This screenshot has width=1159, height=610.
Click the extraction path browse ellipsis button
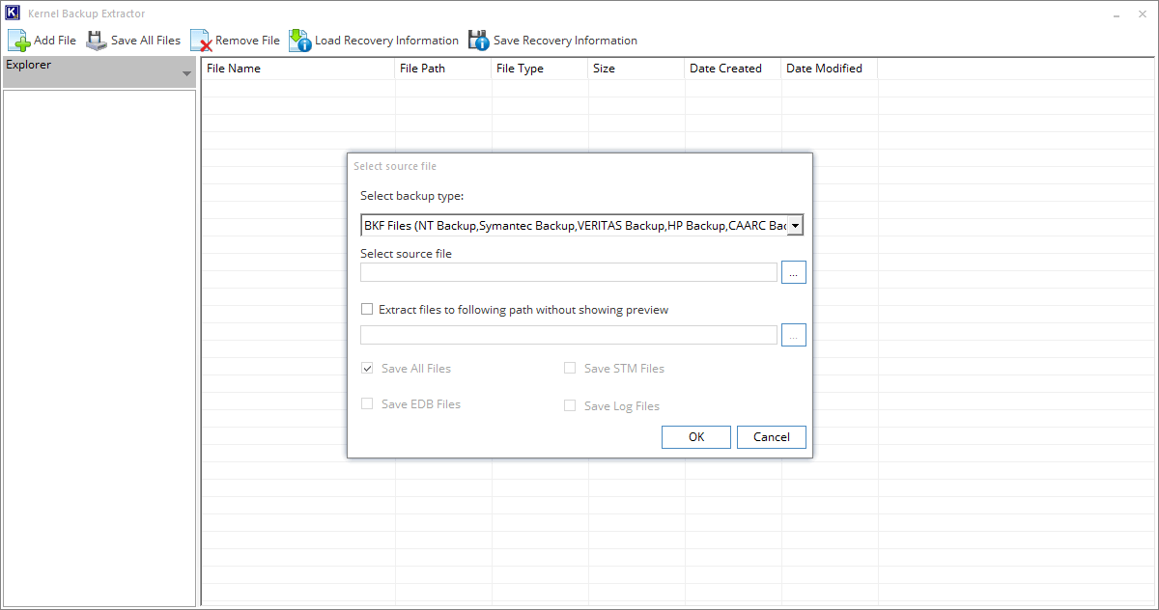pos(793,334)
